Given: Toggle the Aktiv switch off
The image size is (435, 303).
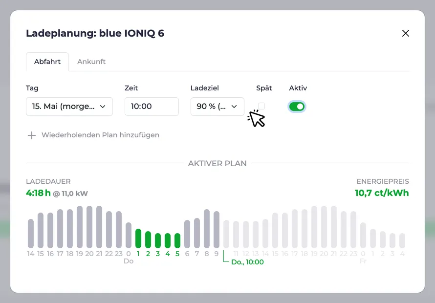Looking at the screenshot, I should [x=297, y=107].
